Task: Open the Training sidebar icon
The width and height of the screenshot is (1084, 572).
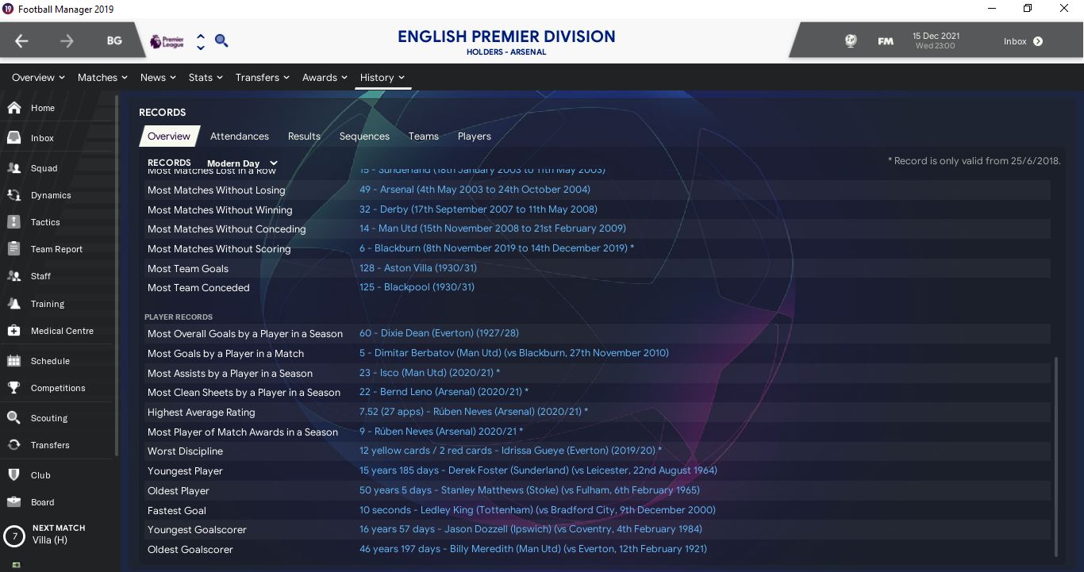Action: [x=13, y=304]
